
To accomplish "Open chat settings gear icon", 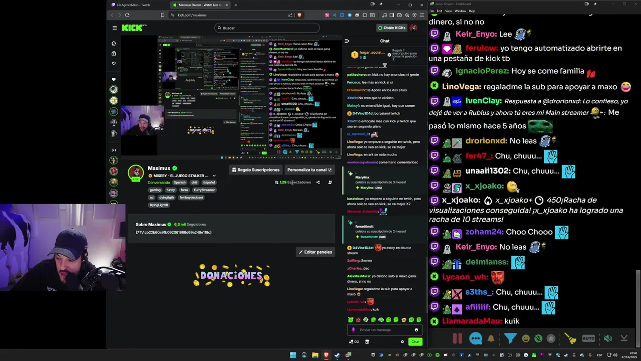I will [x=402, y=342].
